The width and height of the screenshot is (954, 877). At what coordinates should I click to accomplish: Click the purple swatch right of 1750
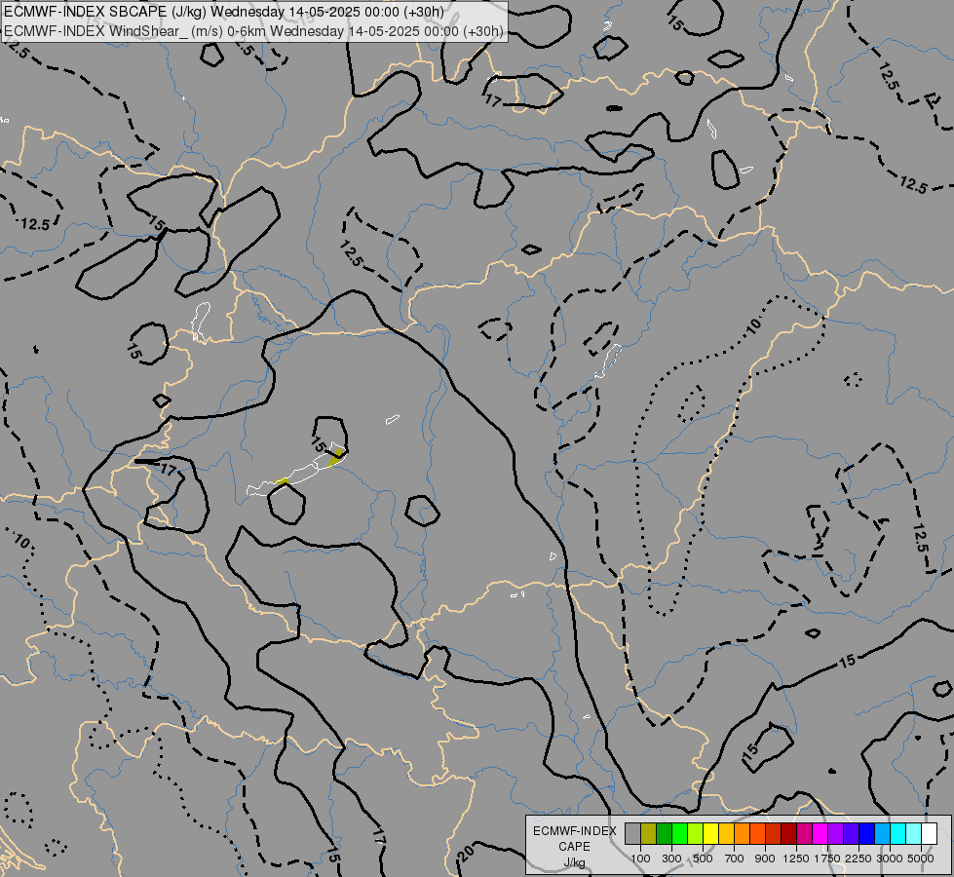click(836, 834)
